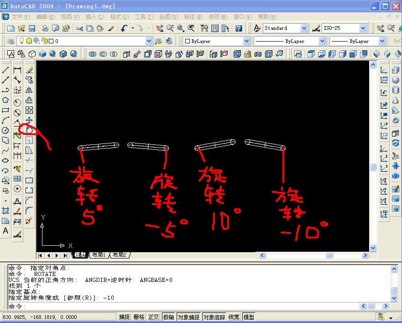This screenshot has height=323, width=402.
Task: Open the Layer Properties Manager icon
Action: (x=11, y=41)
